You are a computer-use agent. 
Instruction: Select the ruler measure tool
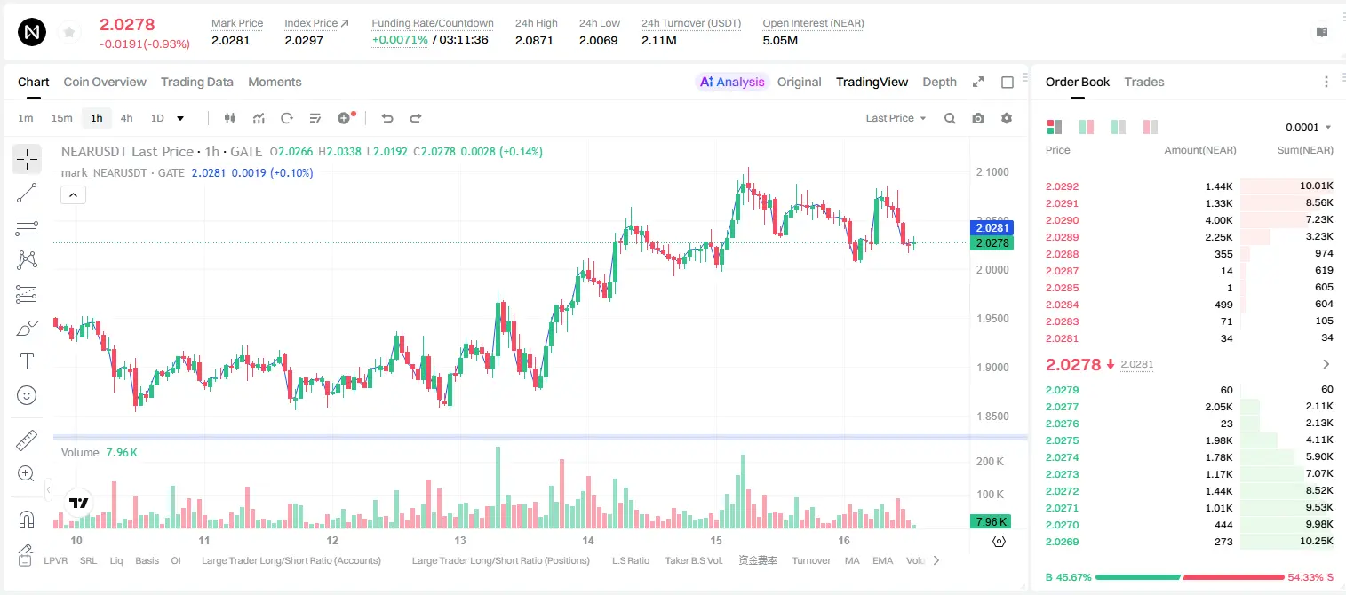tap(27, 440)
